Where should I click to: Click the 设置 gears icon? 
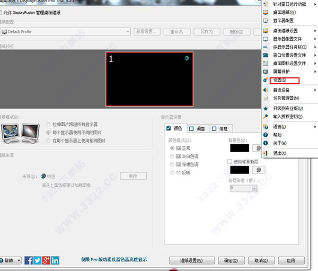point(266,80)
